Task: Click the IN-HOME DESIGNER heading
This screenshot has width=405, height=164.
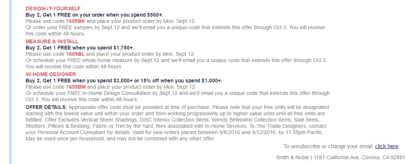Action: tap(51, 74)
